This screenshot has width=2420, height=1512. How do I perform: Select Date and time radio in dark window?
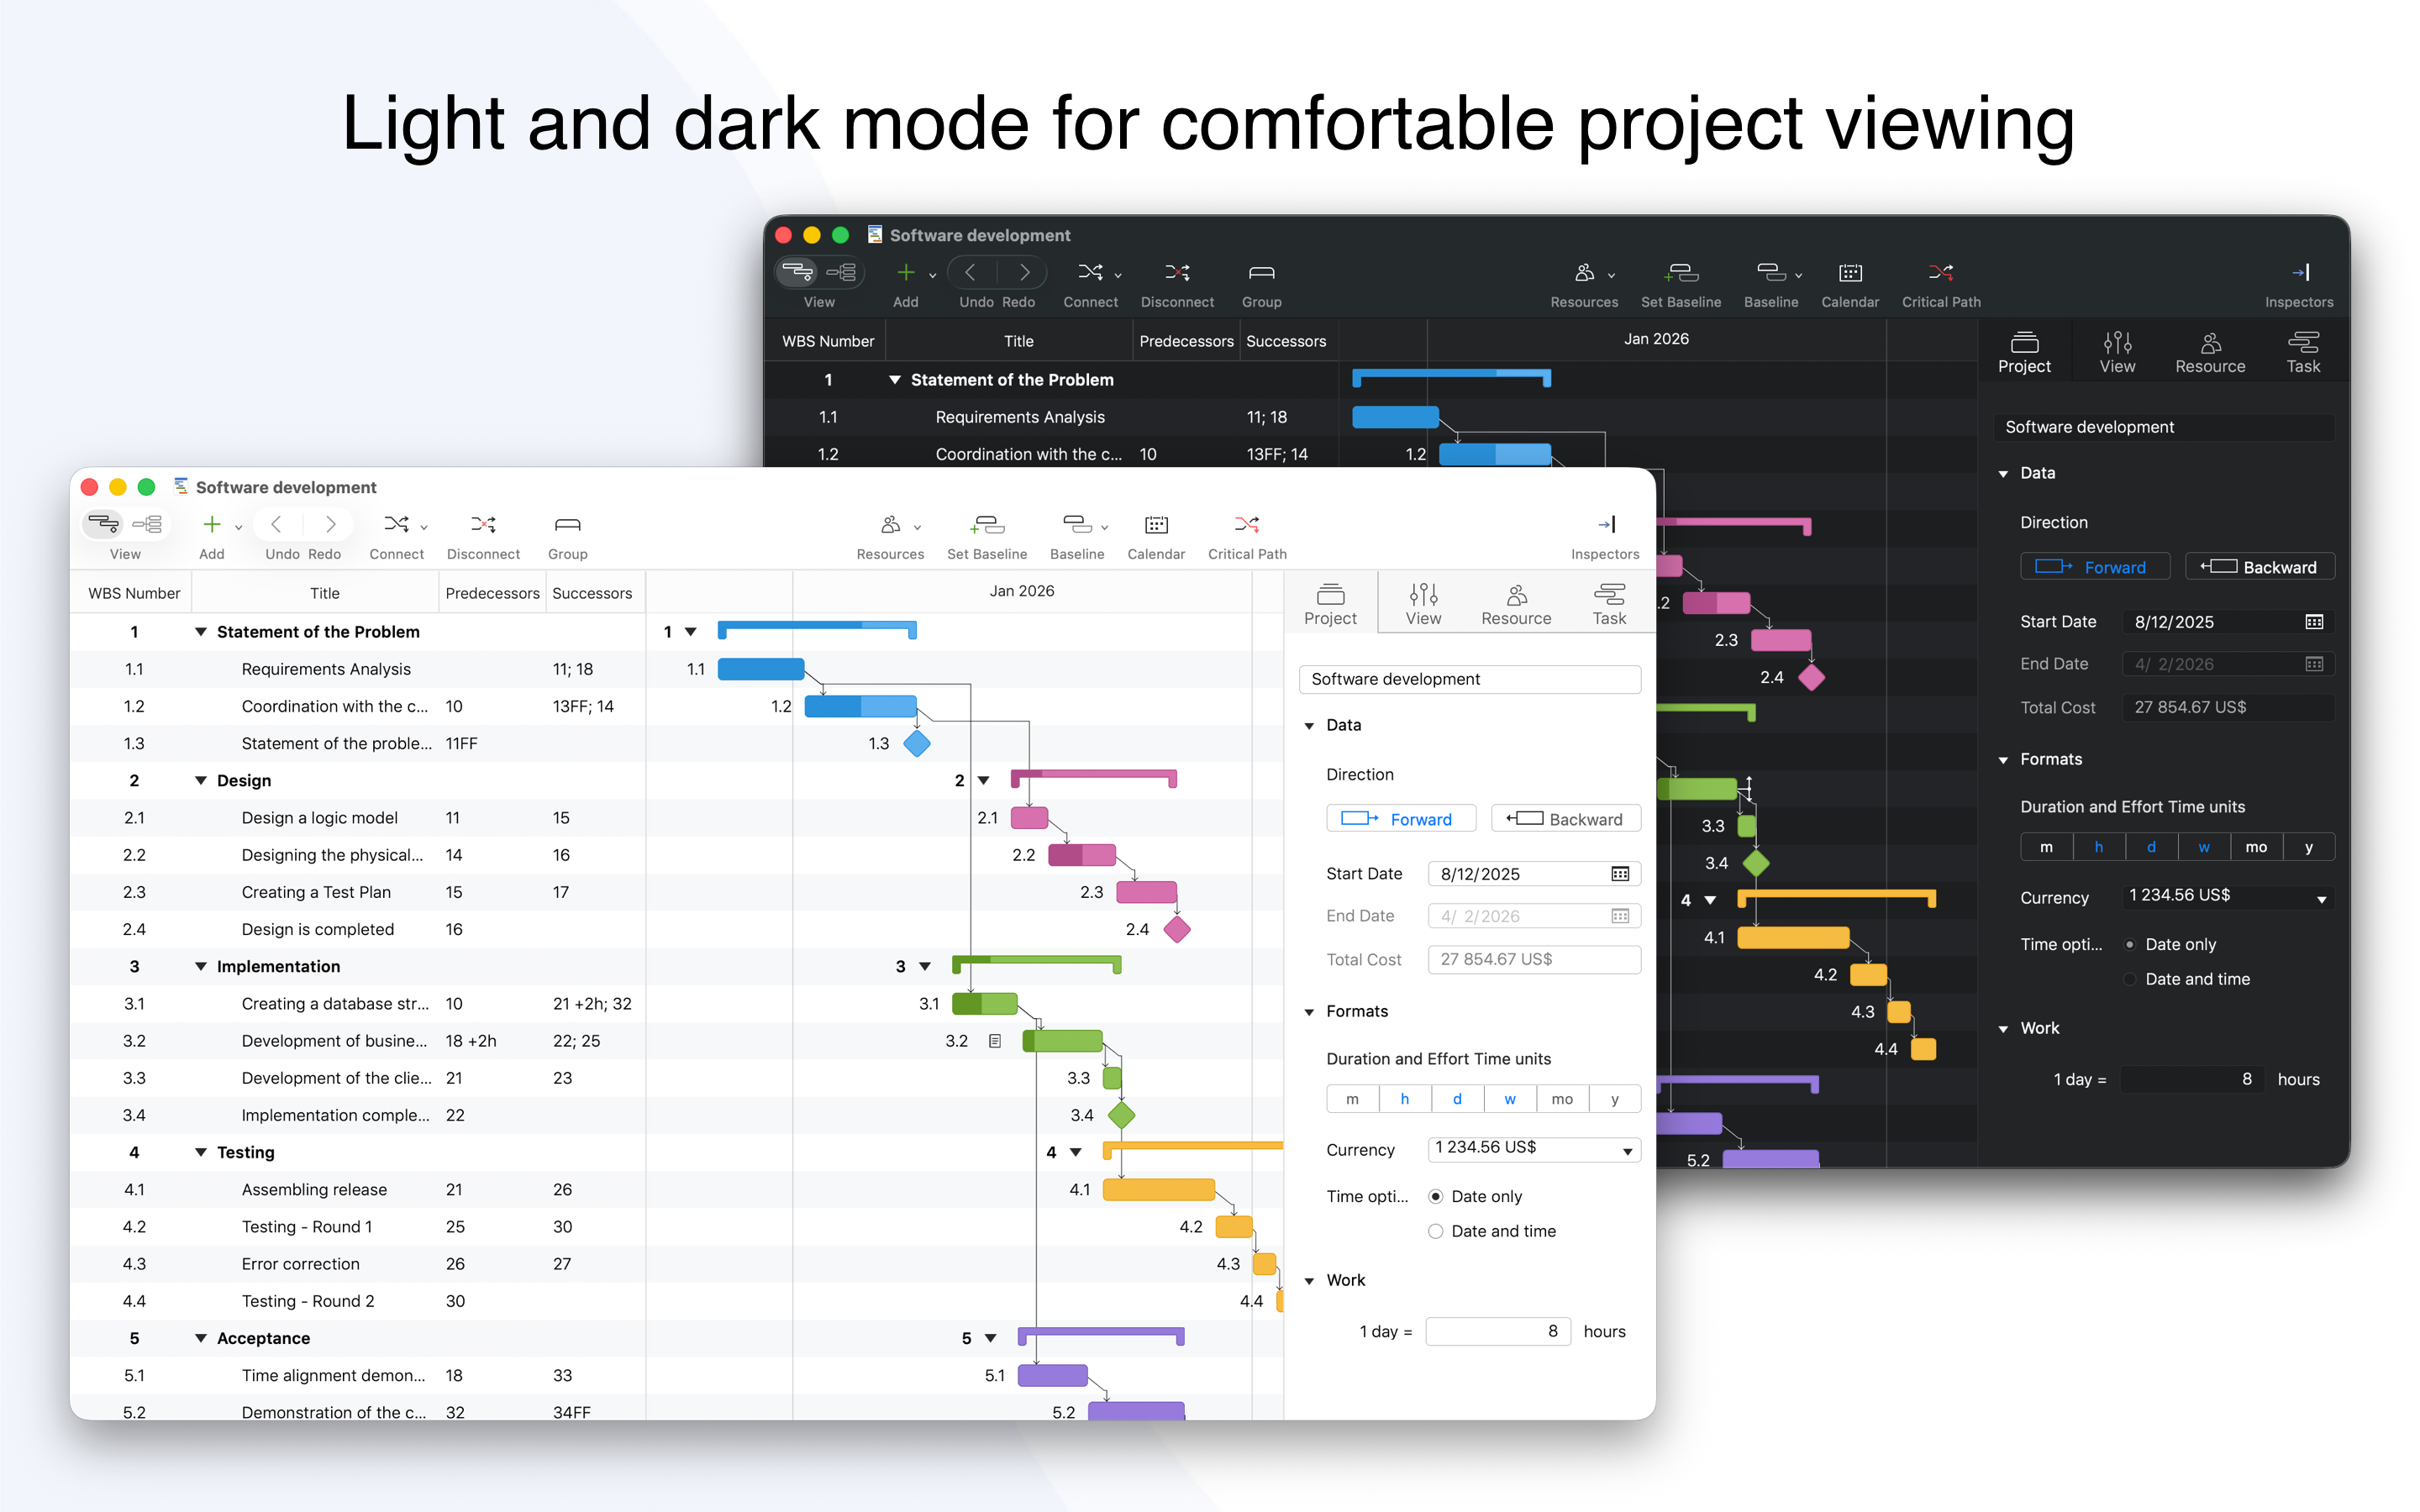tap(2129, 979)
